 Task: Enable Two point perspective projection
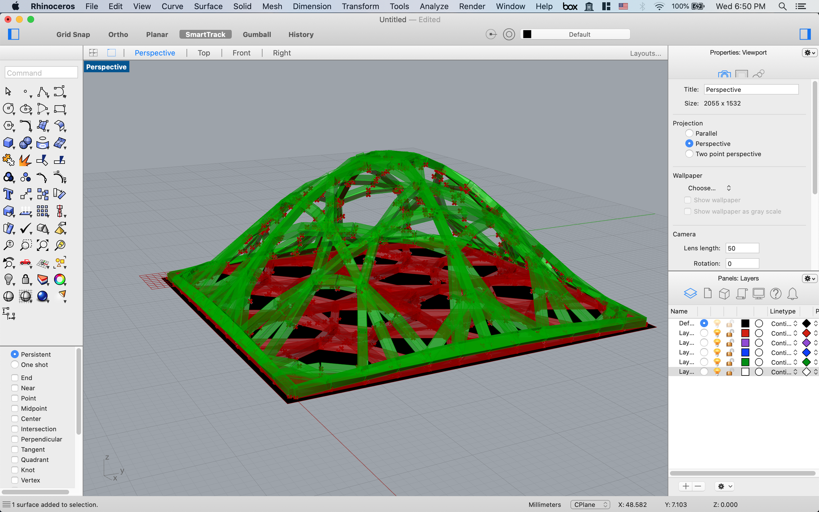(x=689, y=154)
